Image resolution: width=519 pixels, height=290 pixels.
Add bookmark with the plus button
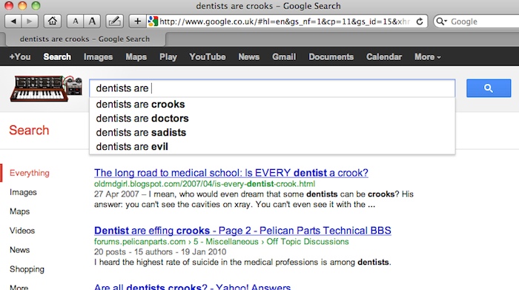coord(137,22)
